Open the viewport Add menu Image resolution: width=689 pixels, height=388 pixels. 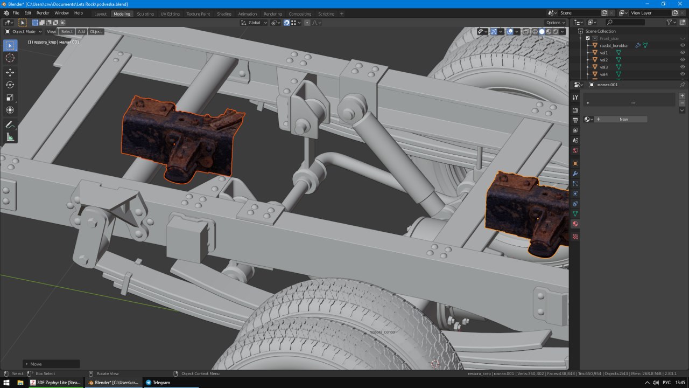pos(81,31)
